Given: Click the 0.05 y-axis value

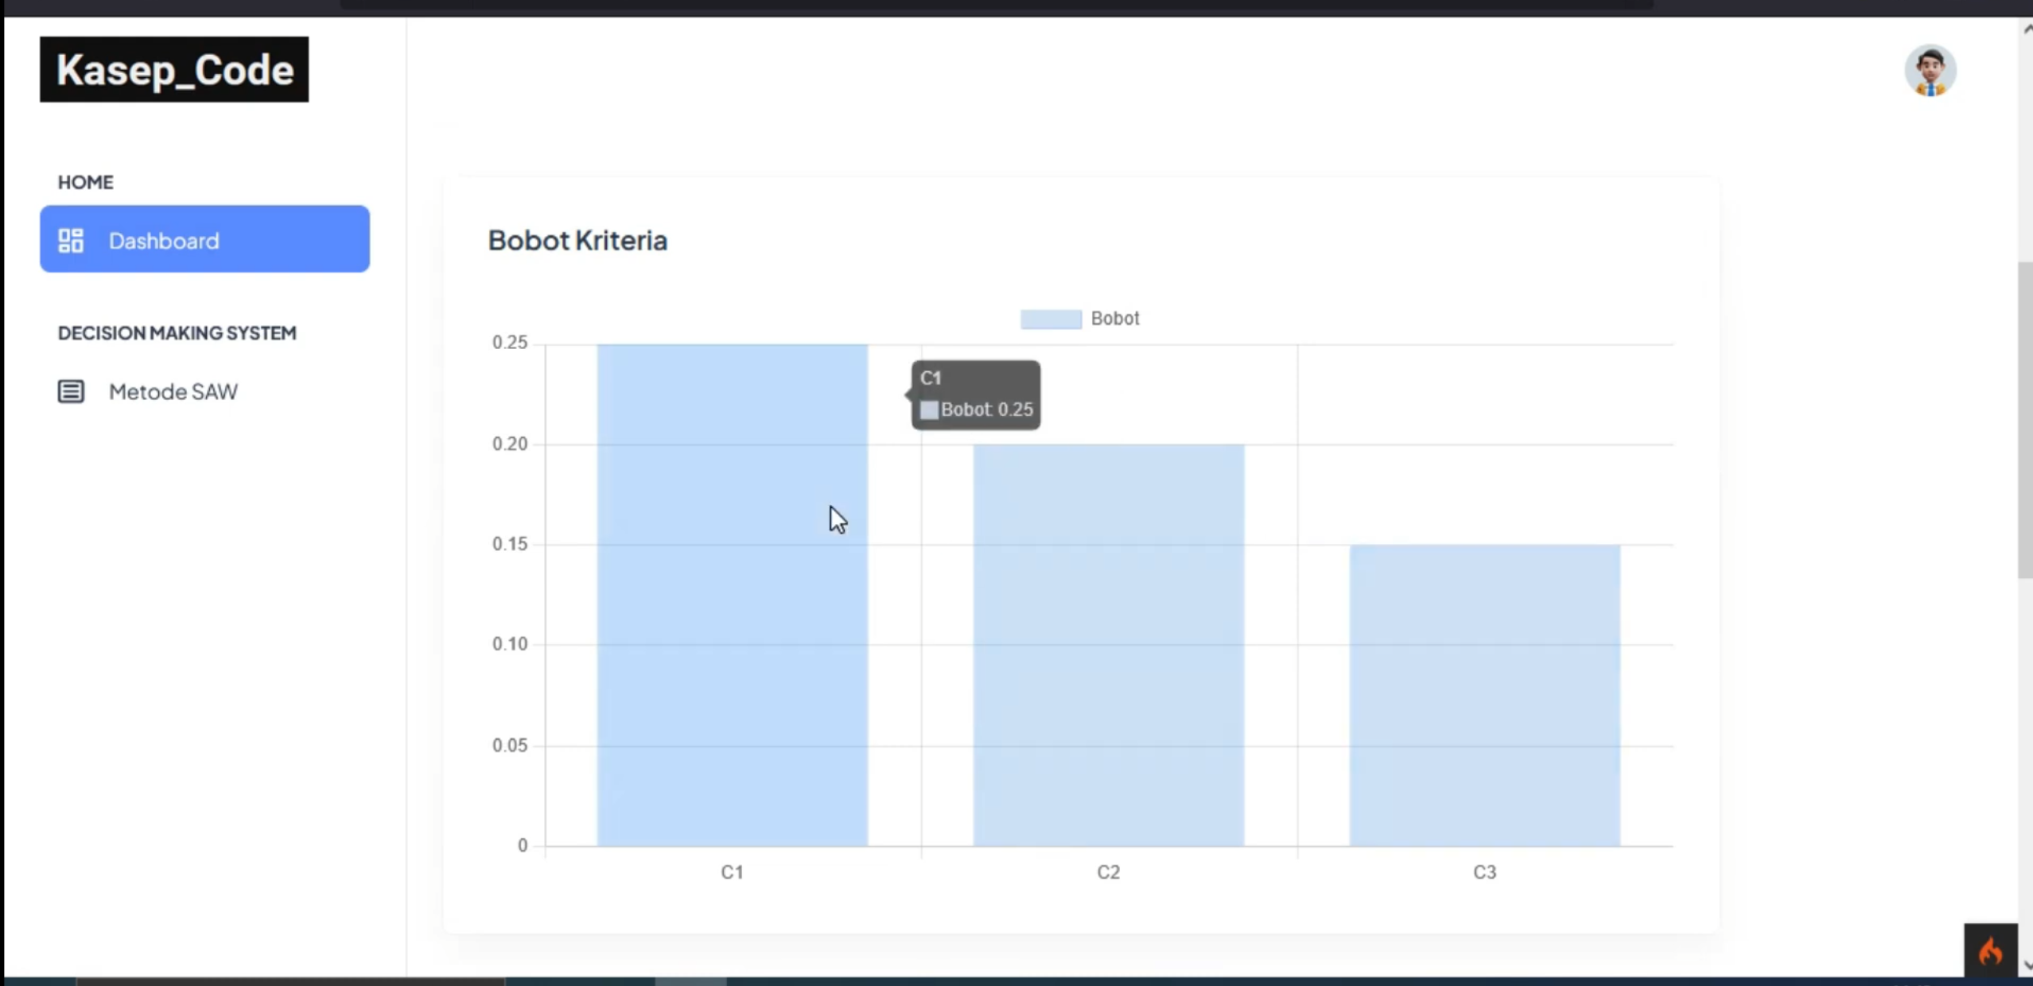Looking at the screenshot, I should (x=510, y=746).
